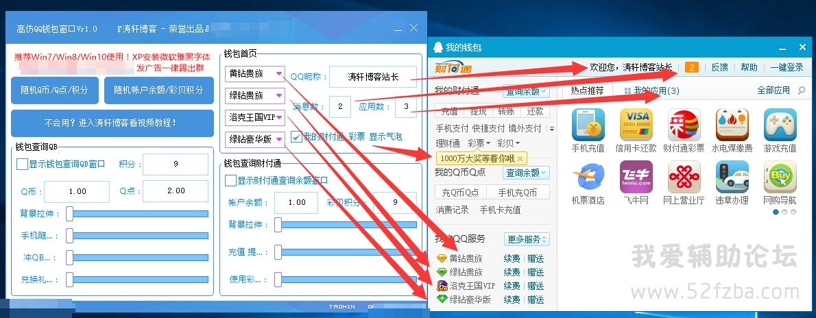Click the search magnifier in 我的钱包

[x=801, y=90]
